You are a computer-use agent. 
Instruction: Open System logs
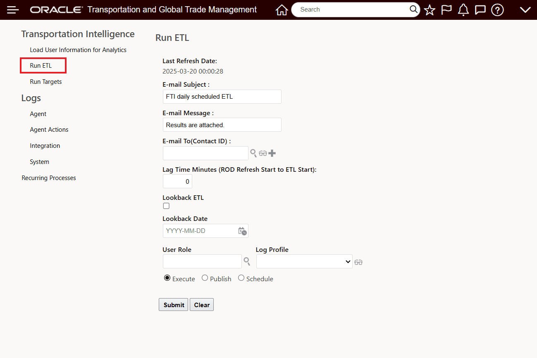(40, 162)
